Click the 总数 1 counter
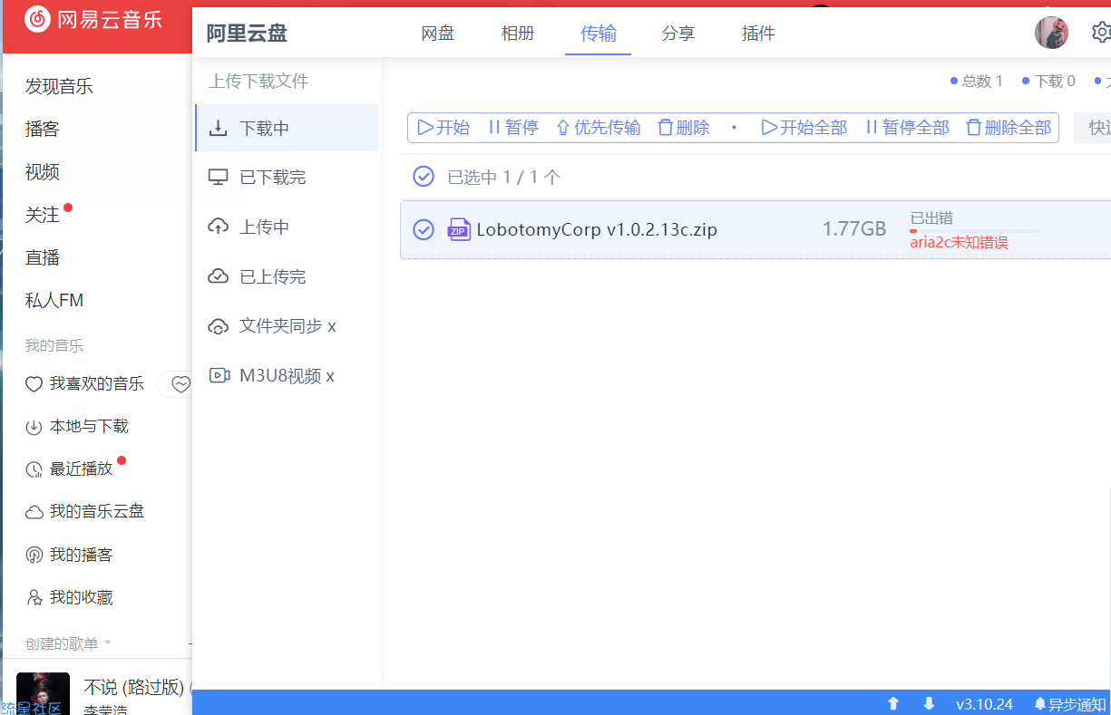Image resolution: width=1111 pixels, height=715 pixels. click(x=977, y=82)
